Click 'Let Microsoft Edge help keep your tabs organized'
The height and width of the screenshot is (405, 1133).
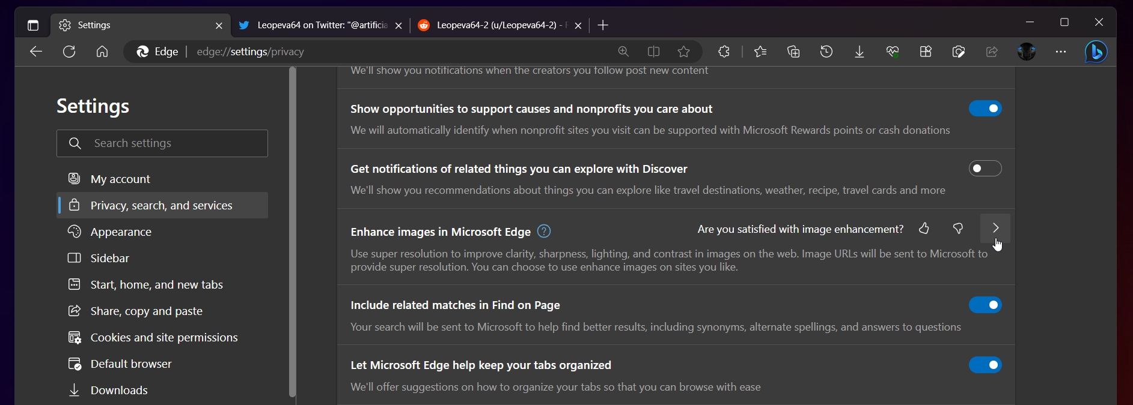click(481, 365)
